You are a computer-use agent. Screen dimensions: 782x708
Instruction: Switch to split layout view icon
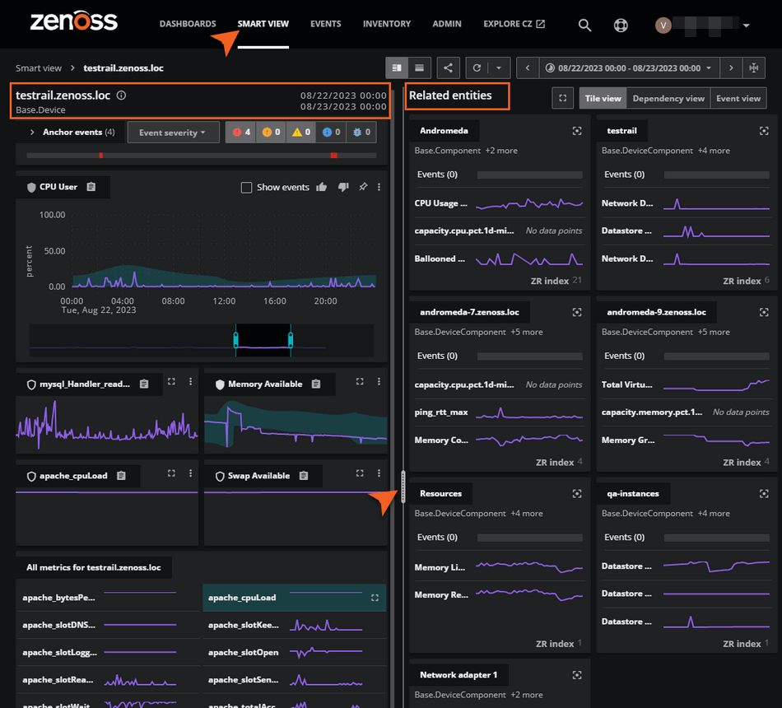397,68
